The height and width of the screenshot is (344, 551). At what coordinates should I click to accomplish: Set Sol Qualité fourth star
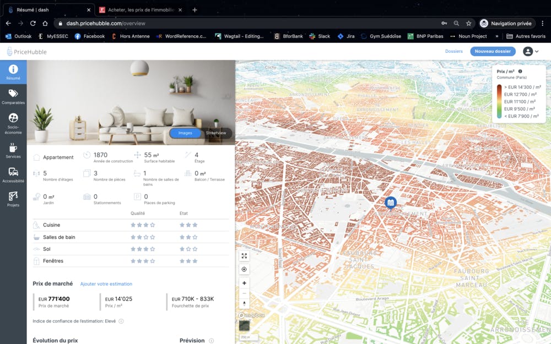(x=153, y=249)
